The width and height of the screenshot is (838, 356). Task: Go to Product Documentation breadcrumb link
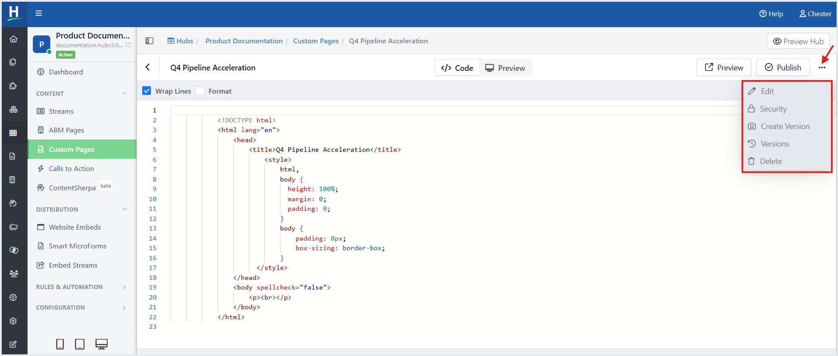pos(244,41)
